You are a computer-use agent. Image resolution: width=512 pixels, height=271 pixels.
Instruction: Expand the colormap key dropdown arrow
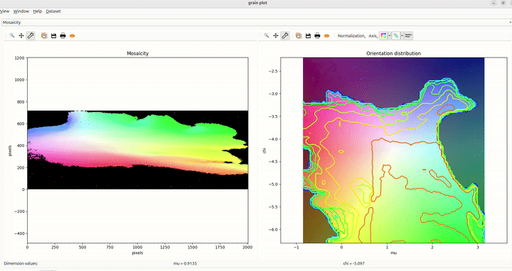point(389,35)
